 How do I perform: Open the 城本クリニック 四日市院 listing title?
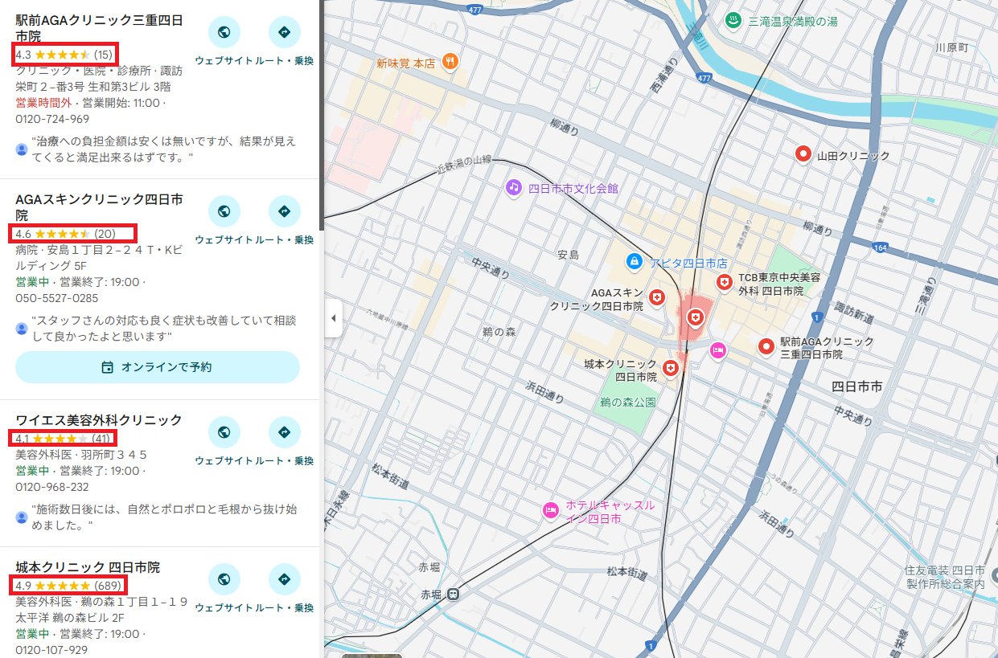(x=88, y=567)
